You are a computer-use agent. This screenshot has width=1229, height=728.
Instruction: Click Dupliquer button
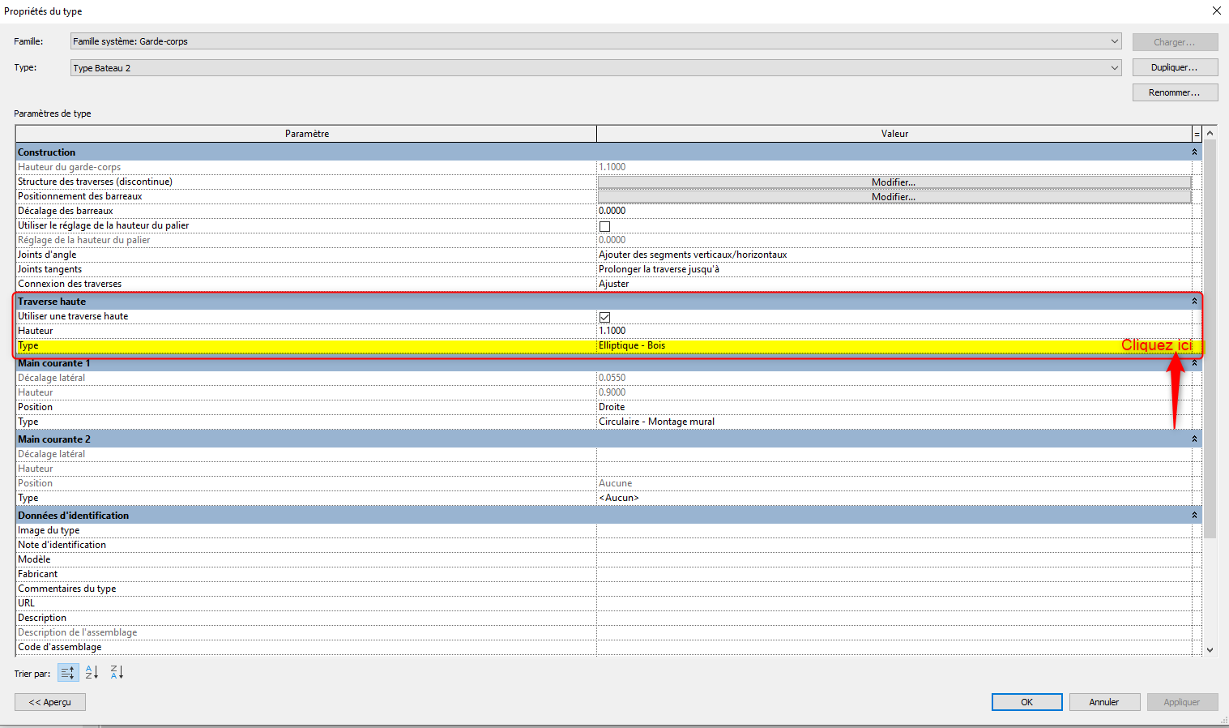1175,67
